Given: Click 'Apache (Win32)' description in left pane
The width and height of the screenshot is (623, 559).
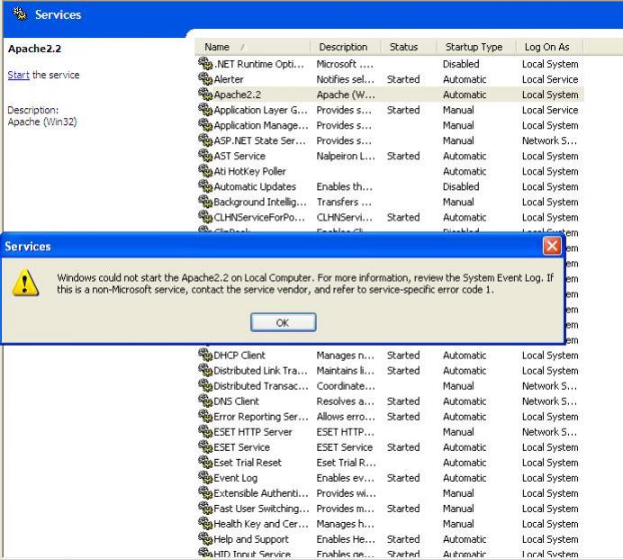Looking at the screenshot, I should point(42,122).
